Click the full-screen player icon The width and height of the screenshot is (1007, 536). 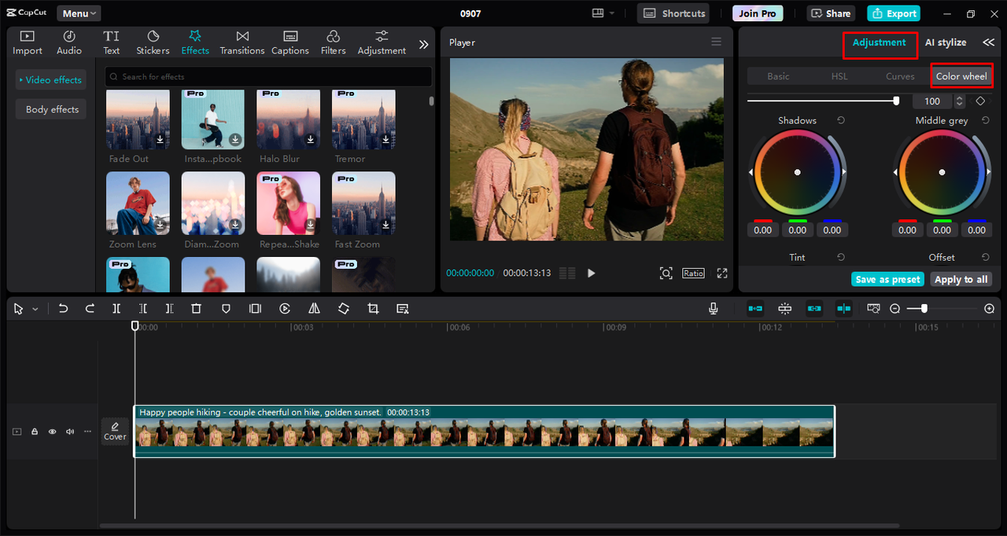click(x=722, y=273)
